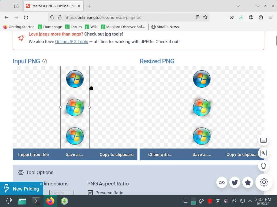Click the large floating gear settings icon

[264, 182]
